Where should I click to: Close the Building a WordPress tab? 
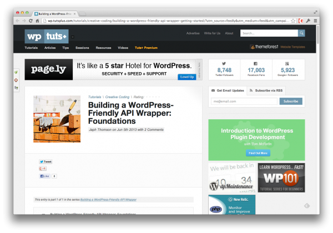point(74,14)
